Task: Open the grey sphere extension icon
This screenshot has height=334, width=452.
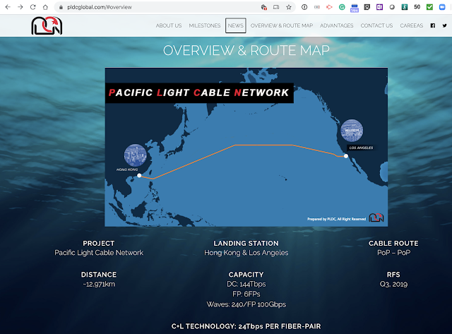Action: (x=392, y=7)
